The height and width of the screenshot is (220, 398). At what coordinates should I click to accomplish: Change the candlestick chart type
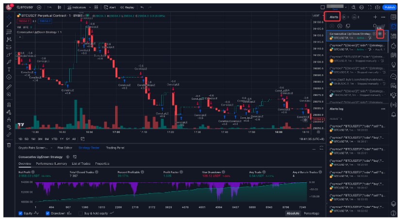point(59,7)
